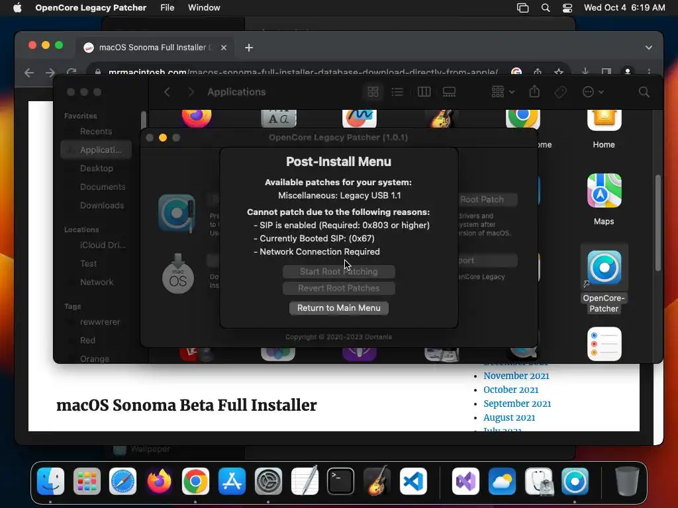Open the File menu
678x508 pixels.
167,8
